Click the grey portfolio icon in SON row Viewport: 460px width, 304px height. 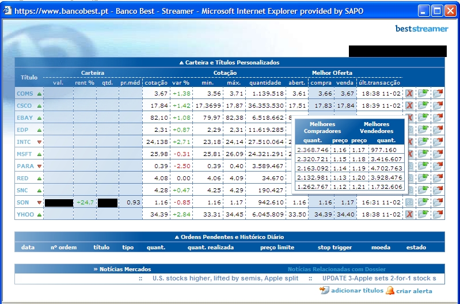pos(409,202)
